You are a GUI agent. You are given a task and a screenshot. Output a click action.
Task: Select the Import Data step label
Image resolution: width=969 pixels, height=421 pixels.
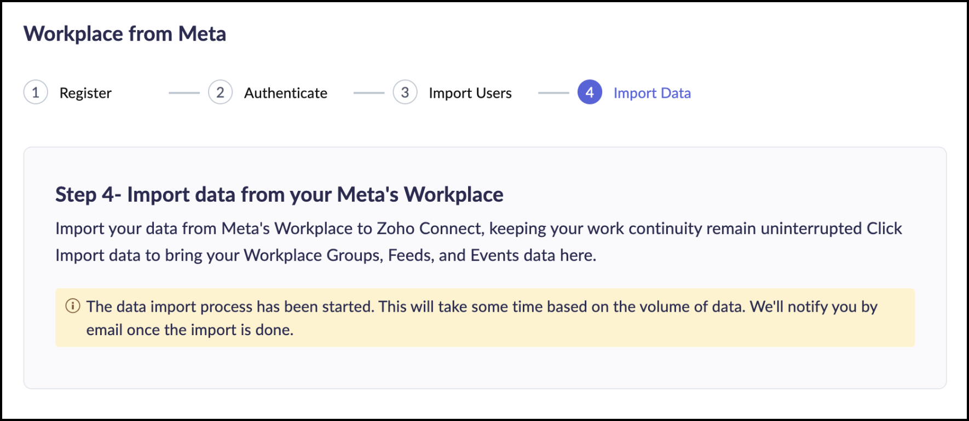click(x=652, y=93)
